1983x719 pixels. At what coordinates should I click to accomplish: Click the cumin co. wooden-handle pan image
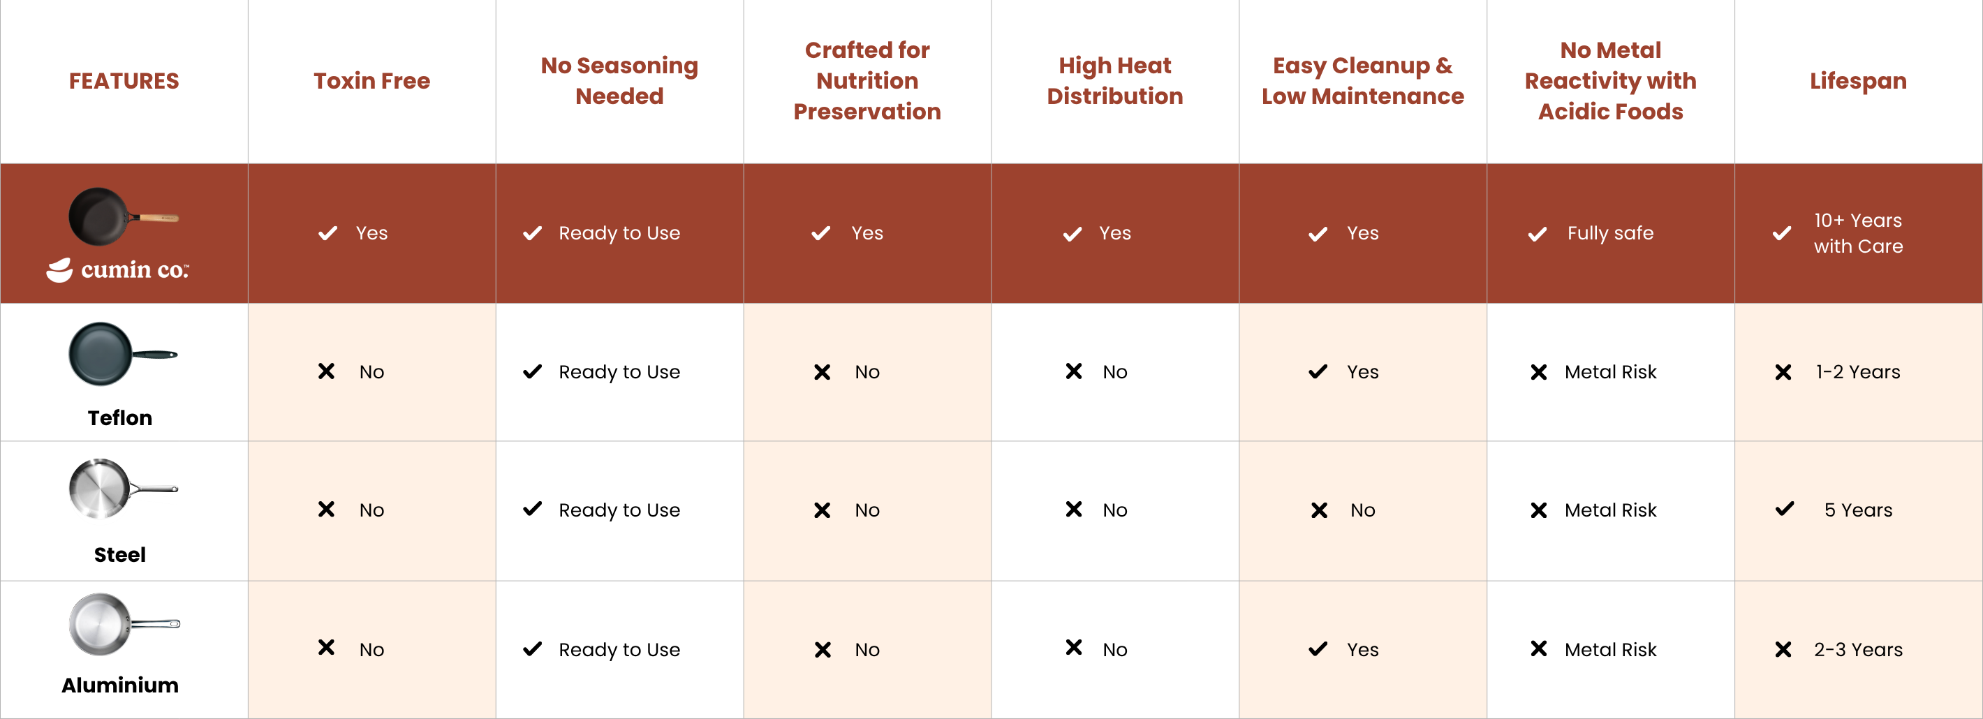[x=122, y=216]
